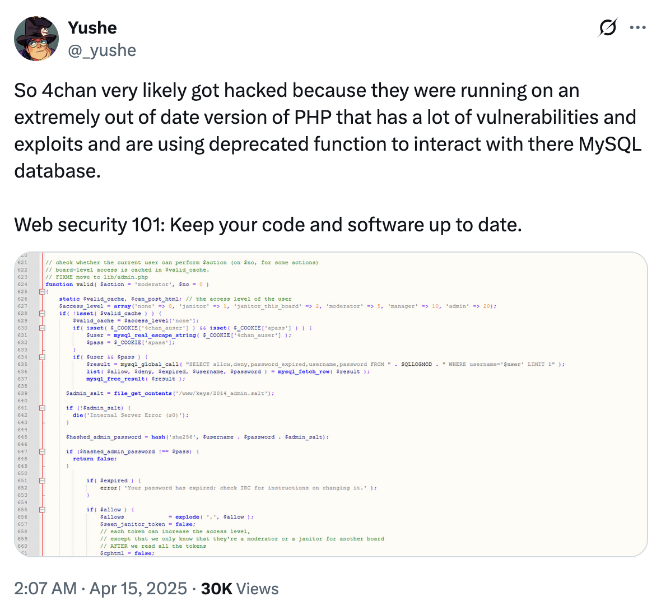Collapse the fold marker at line 647
Viewport: 661px width, 615px height.
42,451
